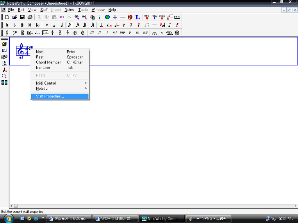Image resolution: width=298 pixels, height=223 pixels.
Task: Choose half note duration
Action: click(54, 25)
